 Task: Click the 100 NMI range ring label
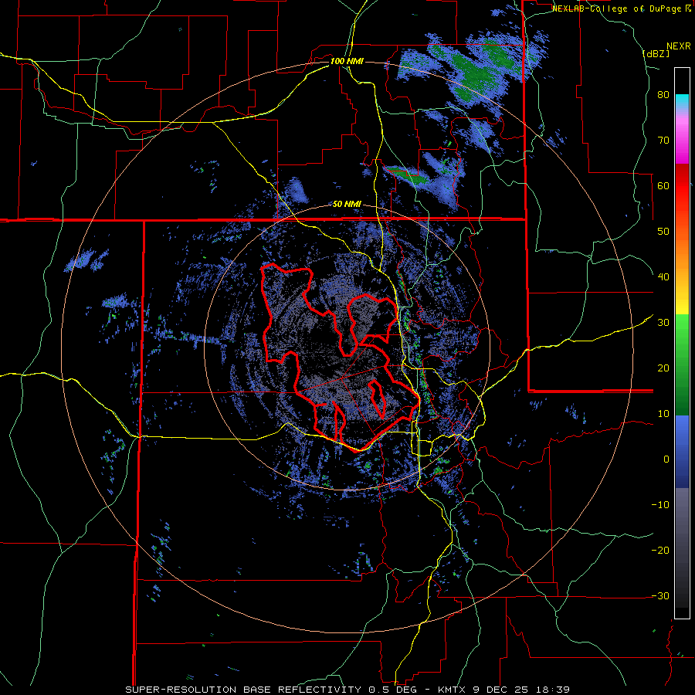point(347,61)
